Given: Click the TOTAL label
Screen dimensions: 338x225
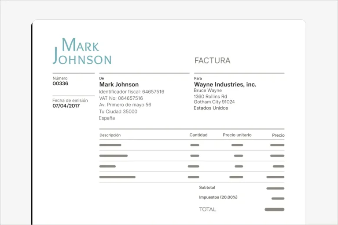Looking at the screenshot, I should [208, 210].
